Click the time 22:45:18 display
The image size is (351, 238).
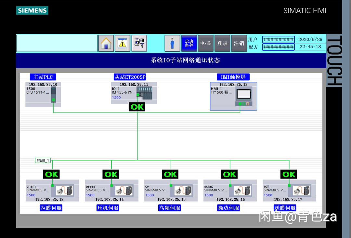[x=310, y=47]
